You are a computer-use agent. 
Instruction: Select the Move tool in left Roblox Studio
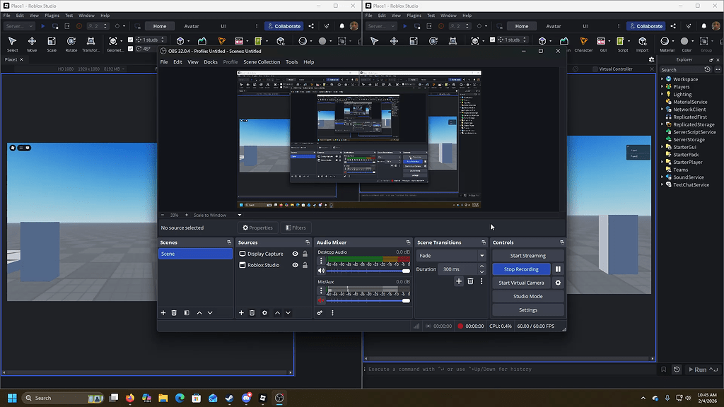tap(32, 44)
